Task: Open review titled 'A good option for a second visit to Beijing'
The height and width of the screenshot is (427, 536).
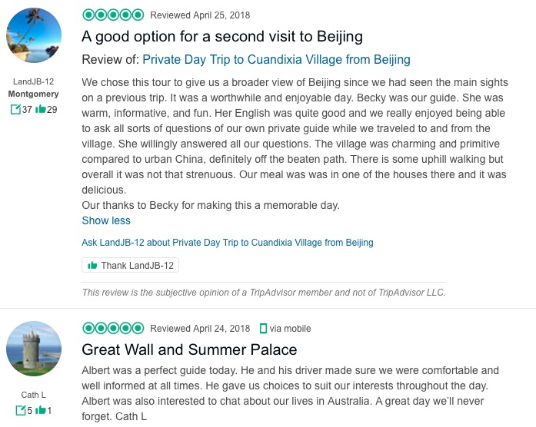Action: [222, 36]
